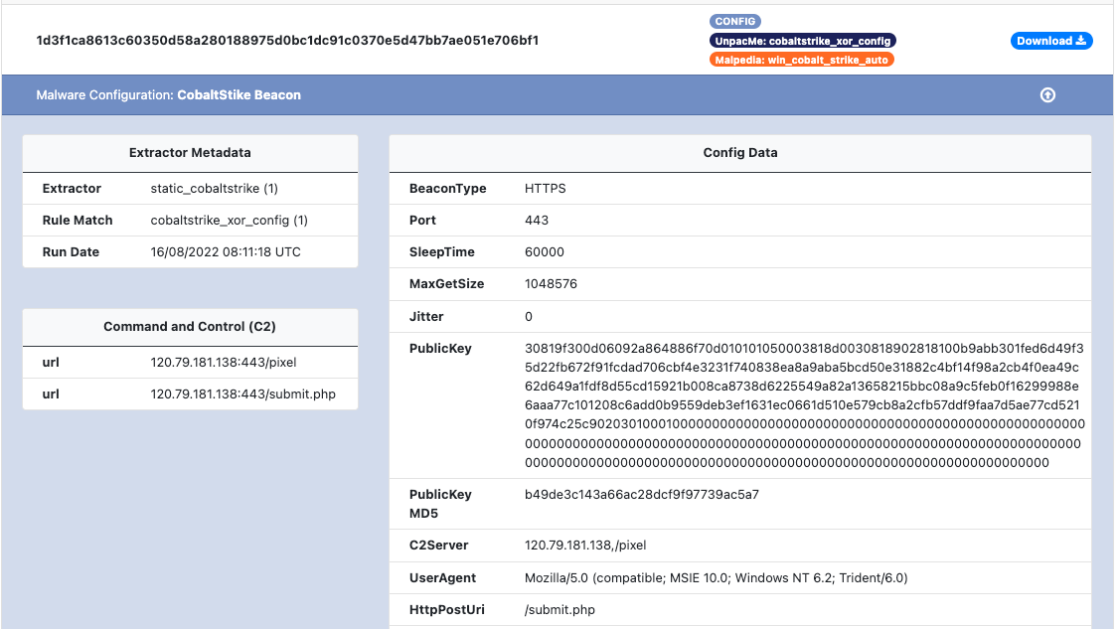Click the PublicKey MD5 row label
The width and height of the screenshot is (1118, 629).
(x=440, y=504)
